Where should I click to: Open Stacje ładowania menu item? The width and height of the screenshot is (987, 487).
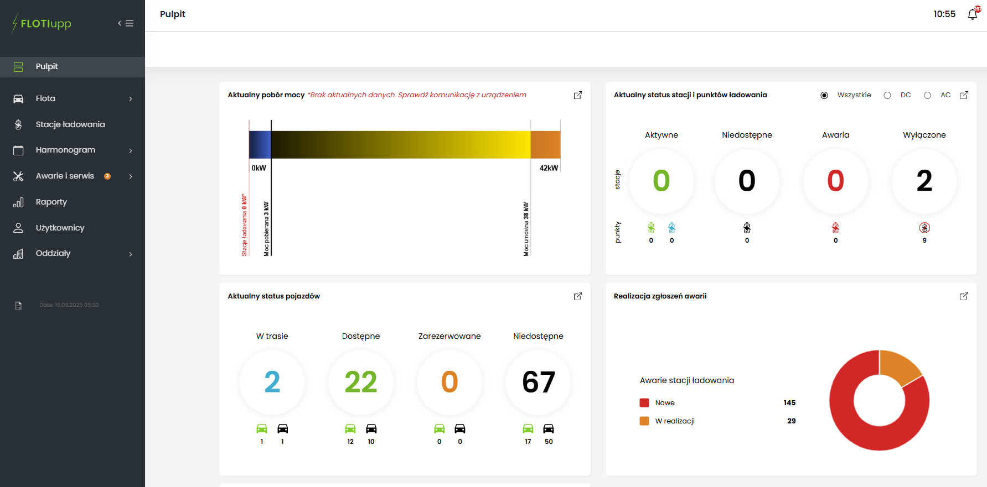[70, 124]
